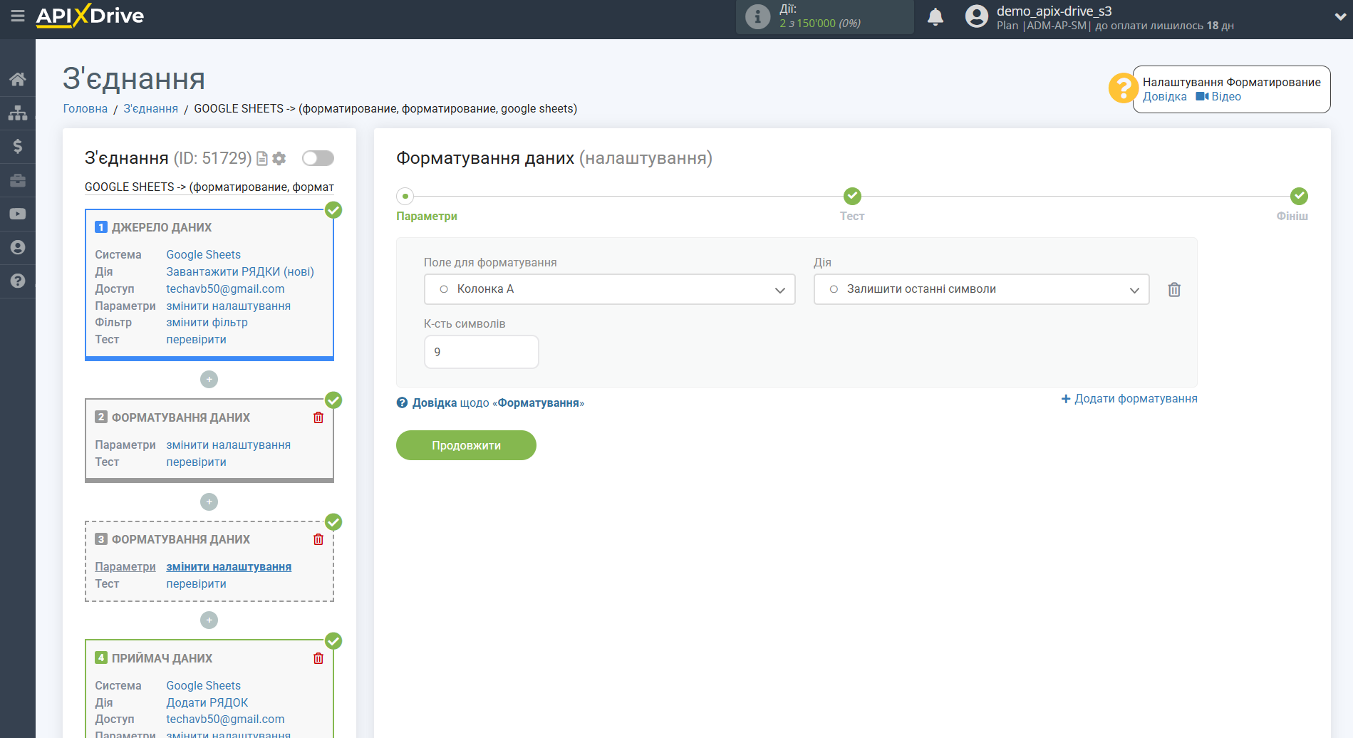Image resolution: width=1353 pixels, height=738 pixels.
Task: Click змінити фільтр link
Action: click(207, 323)
